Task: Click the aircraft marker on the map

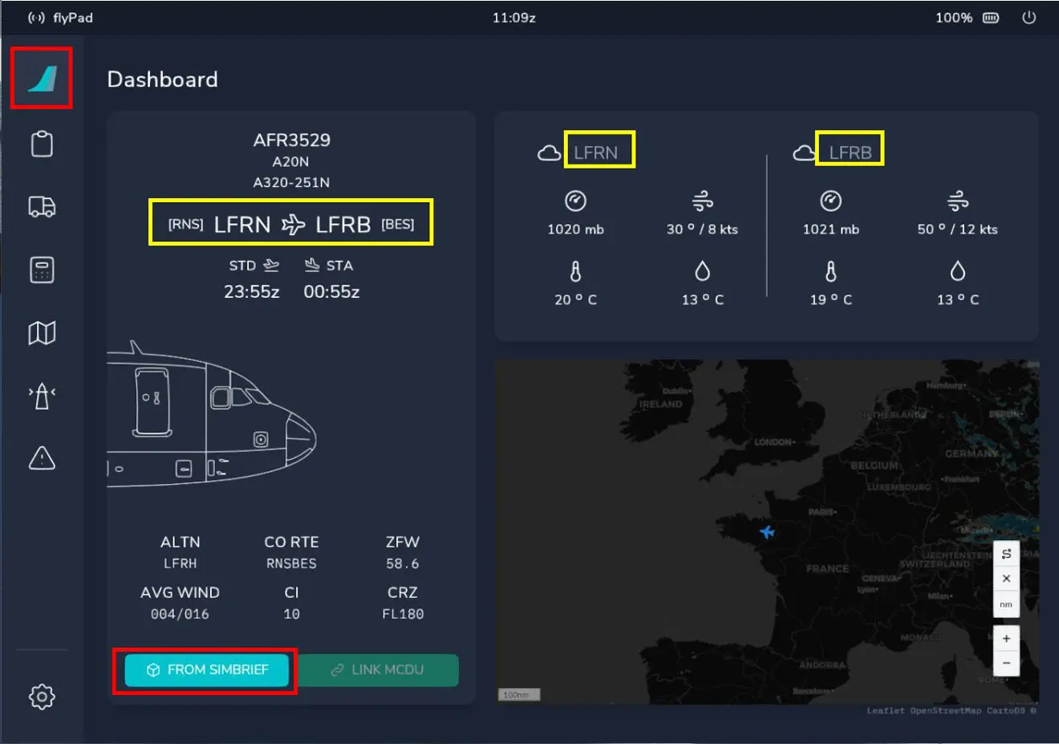Action: tap(768, 531)
